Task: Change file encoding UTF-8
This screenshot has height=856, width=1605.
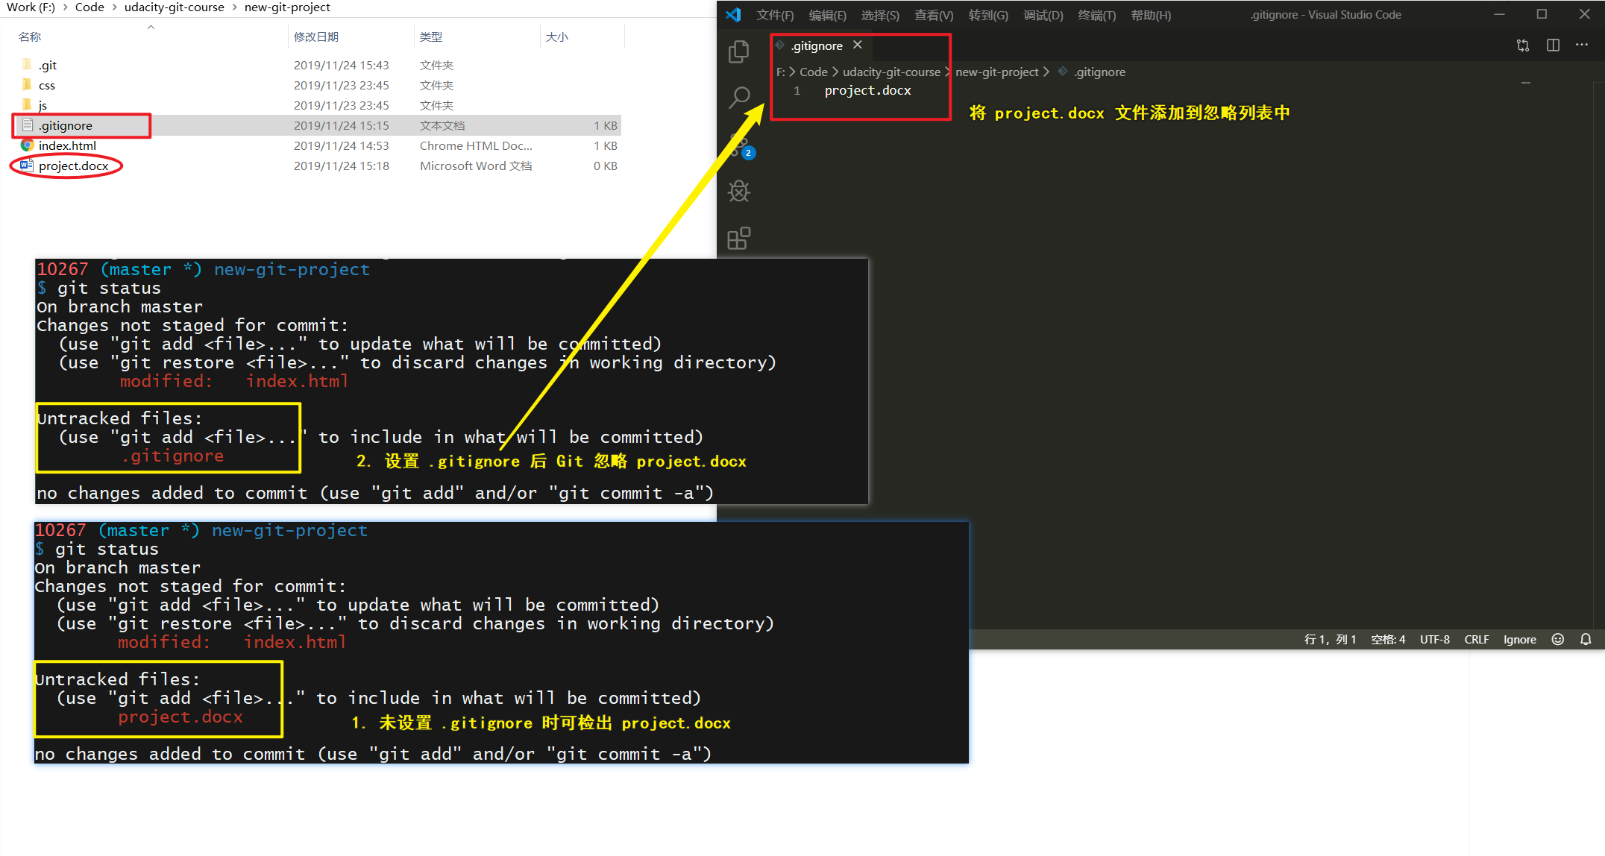Action: 1434,639
